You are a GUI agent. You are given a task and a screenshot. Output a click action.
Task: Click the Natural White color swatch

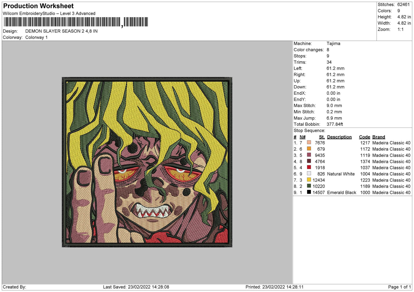pyautogui.click(x=309, y=174)
